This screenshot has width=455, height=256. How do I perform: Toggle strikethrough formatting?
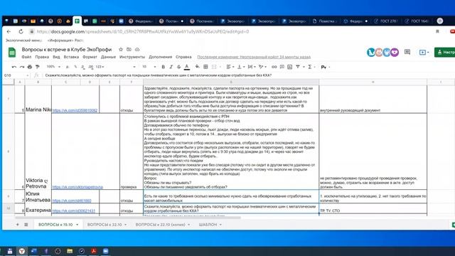coord(178,67)
